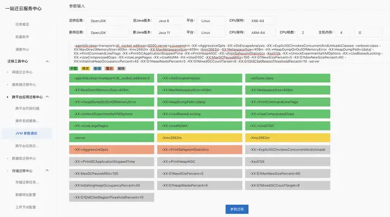The image size is (390, 217).
Task: Open 工作节点配置 in the sidebar
Action: click(x=25, y=207)
